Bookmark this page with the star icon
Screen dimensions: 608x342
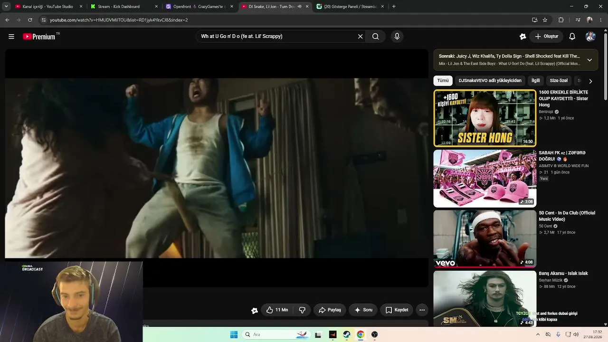point(545,20)
